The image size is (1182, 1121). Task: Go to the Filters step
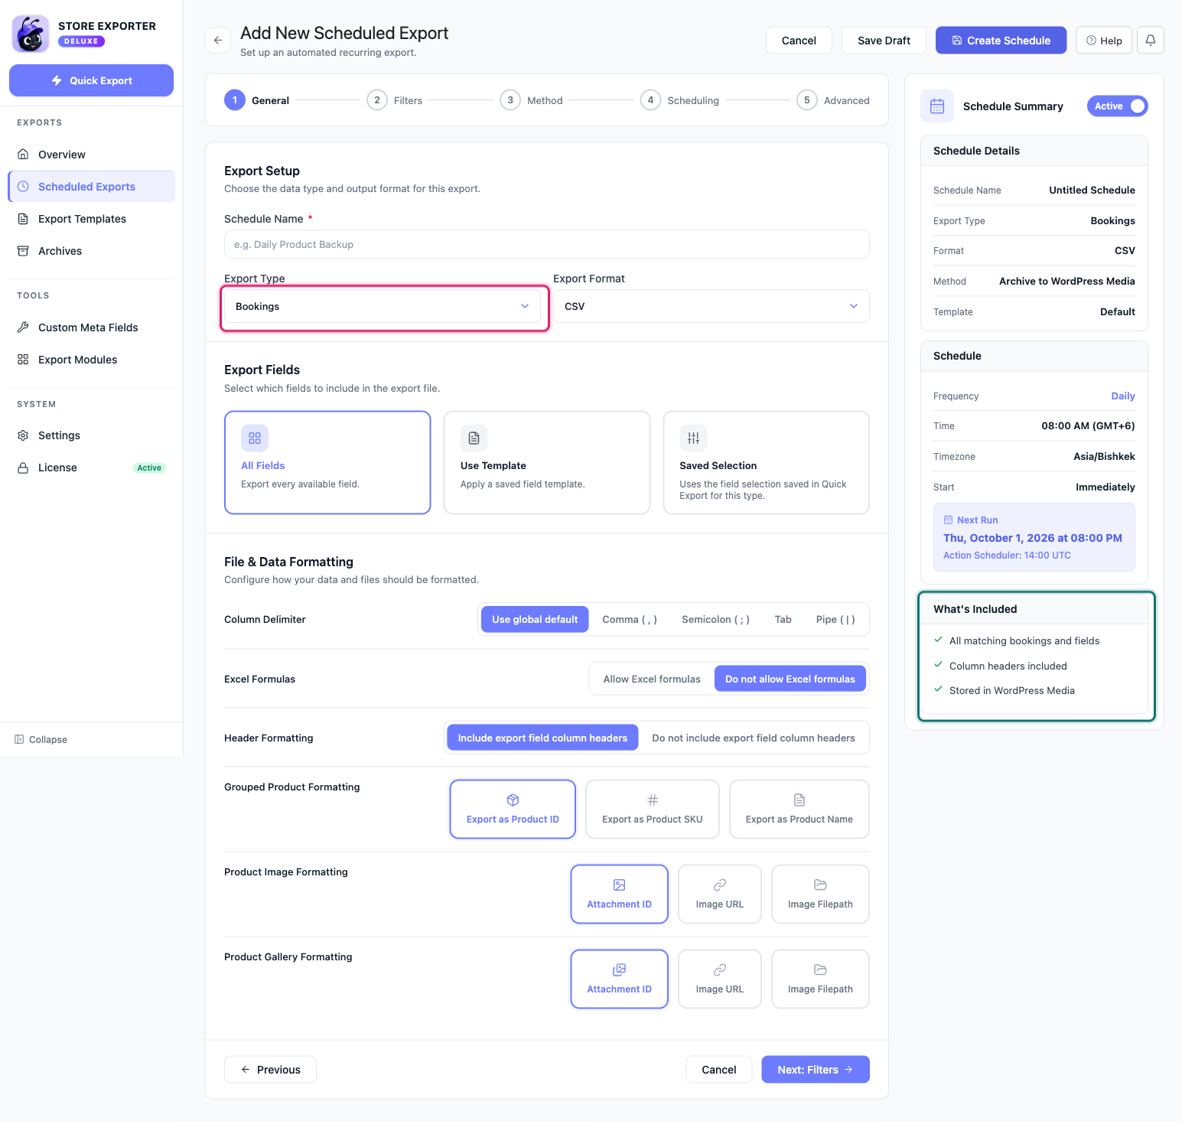point(395,100)
